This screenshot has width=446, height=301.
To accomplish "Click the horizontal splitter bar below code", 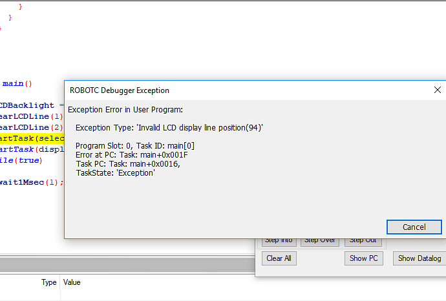I will pyautogui.click(x=127, y=265).
